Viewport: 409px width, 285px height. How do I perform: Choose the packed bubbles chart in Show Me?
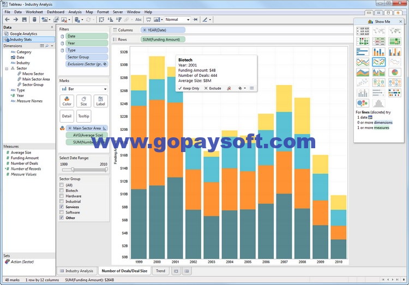click(x=363, y=103)
